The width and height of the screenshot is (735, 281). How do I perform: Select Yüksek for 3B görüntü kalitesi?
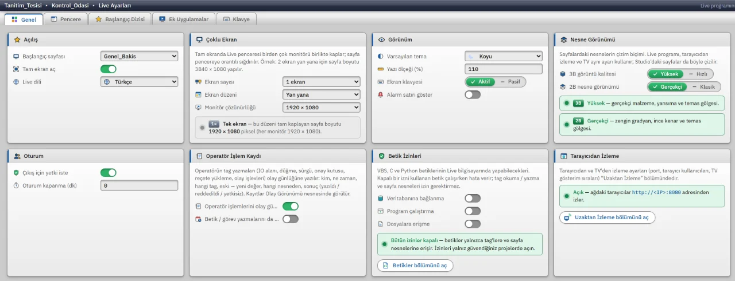pos(665,74)
